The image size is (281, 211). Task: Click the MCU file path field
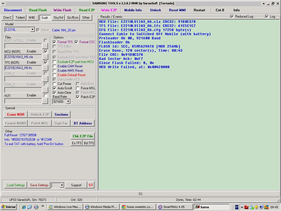[x=23, y=57]
